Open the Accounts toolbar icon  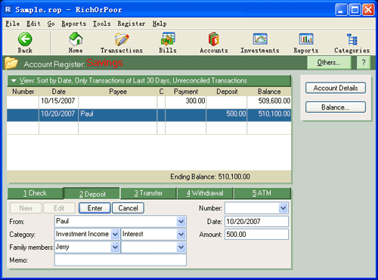coord(214,39)
